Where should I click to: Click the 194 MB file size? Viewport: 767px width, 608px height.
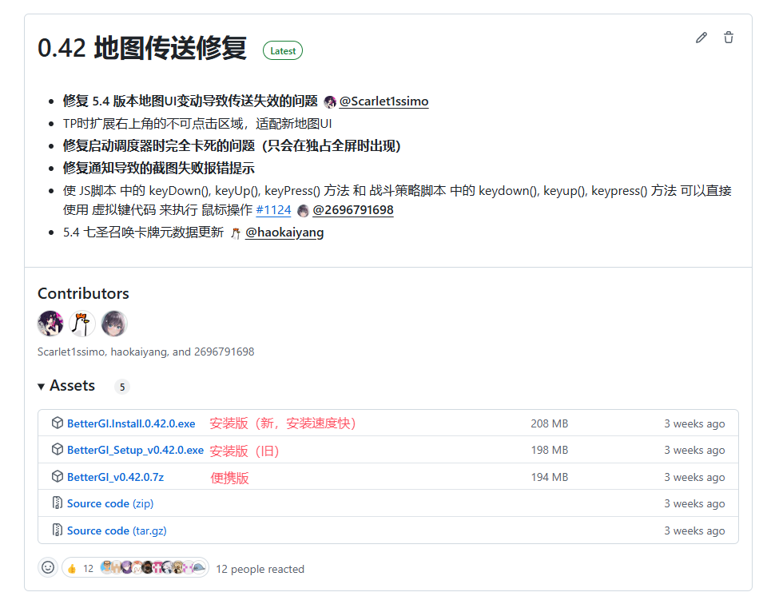click(550, 477)
